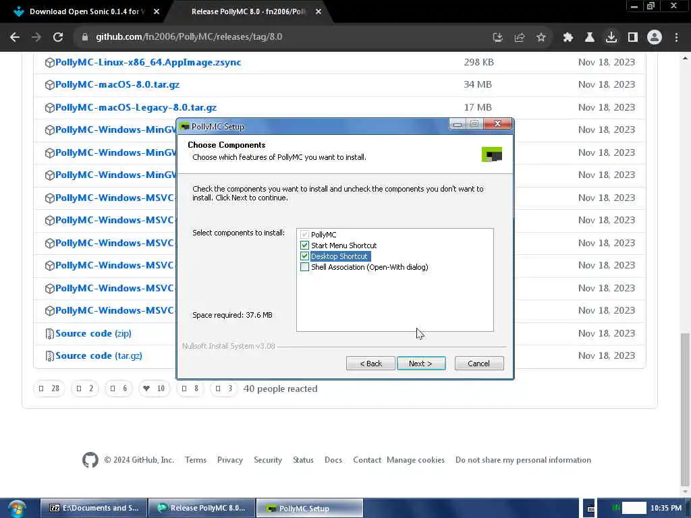Click the GitHub Octocat logo in footer

pos(90,460)
